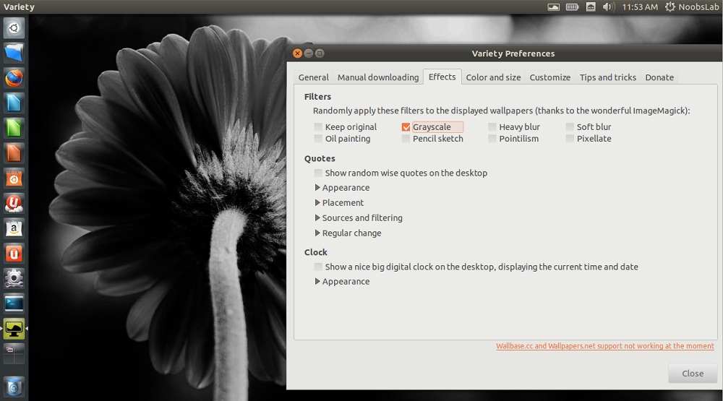Open System Settings gear in the launcher
This screenshot has height=401, width=723.
pyautogui.click(x=14, y=278)
